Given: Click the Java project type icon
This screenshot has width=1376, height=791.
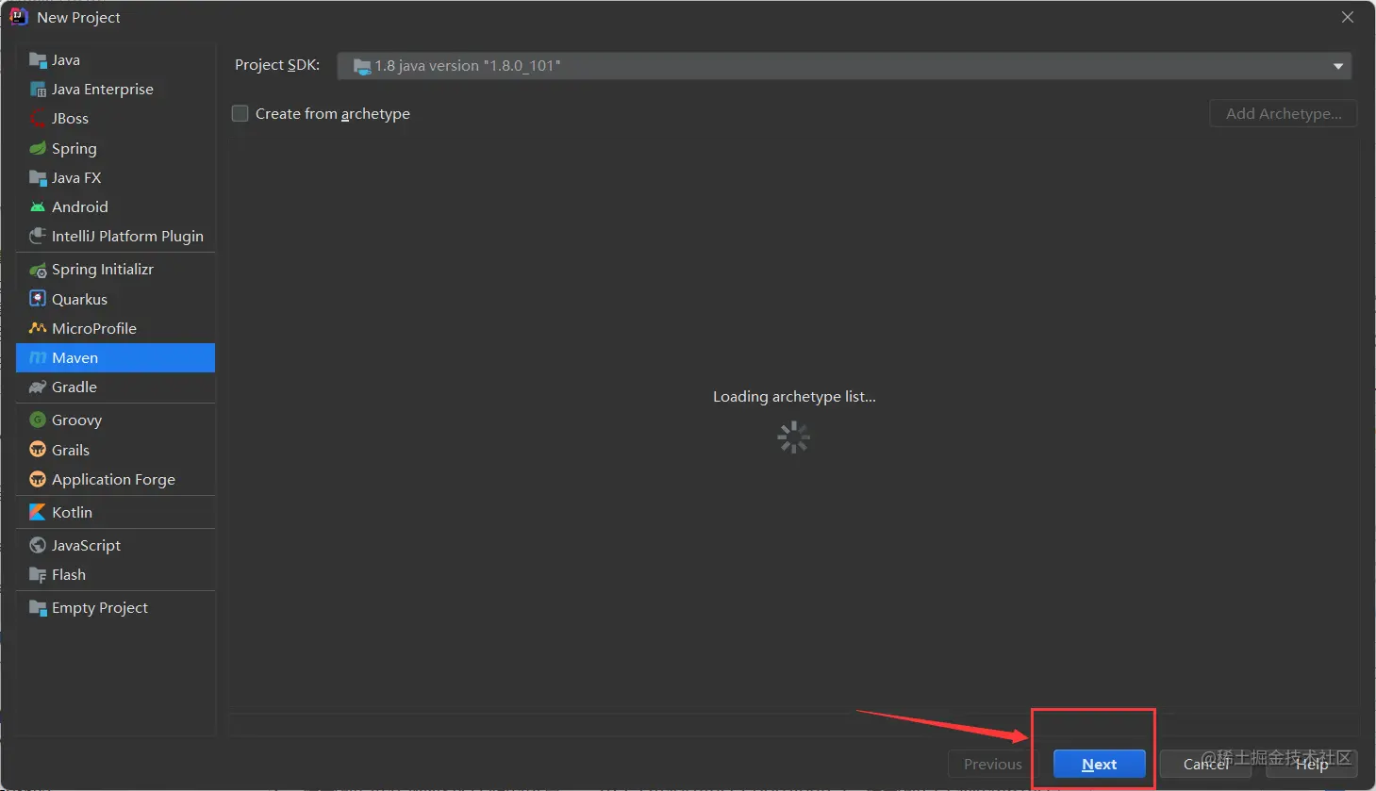Looking at the screenshot, I should [38, 60].
